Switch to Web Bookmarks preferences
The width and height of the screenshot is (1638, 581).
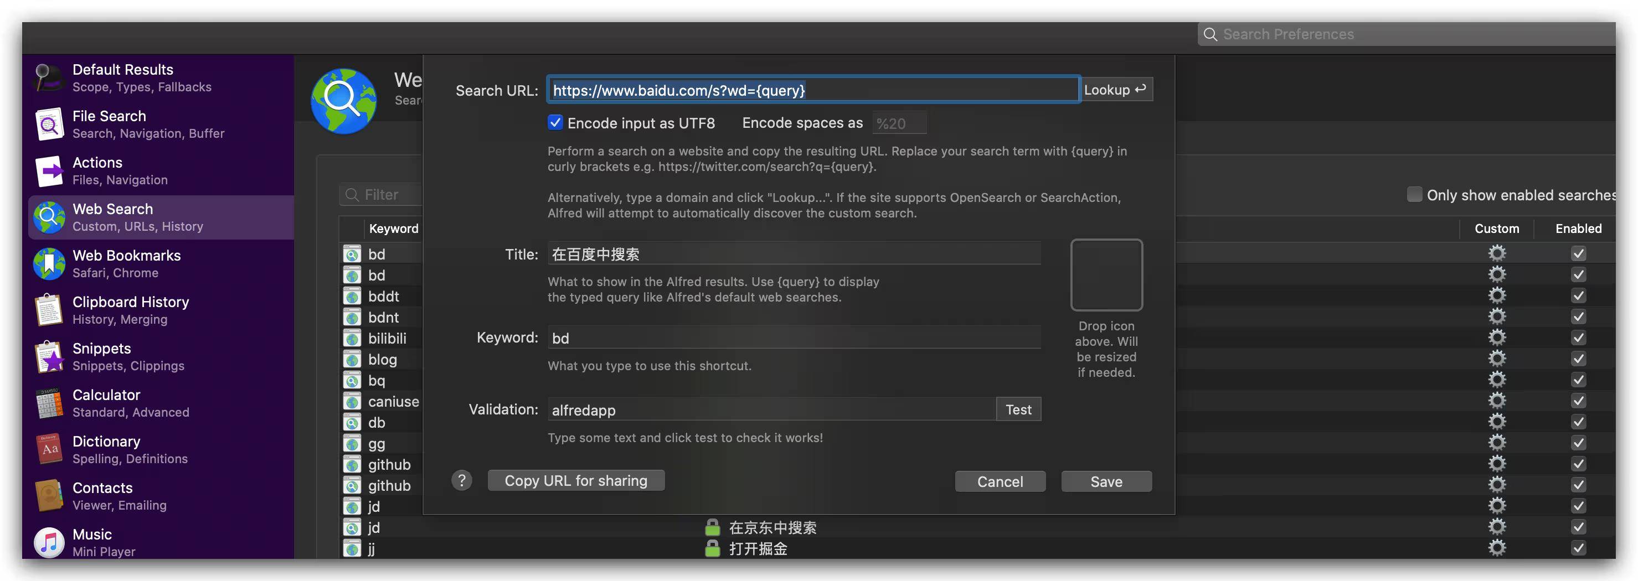(x=161, y=264)
